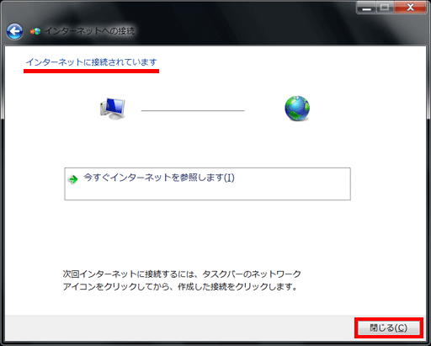Click the 閉じる(C) button
This screenshot has height=346, width=431.
[x=389, y=327]
